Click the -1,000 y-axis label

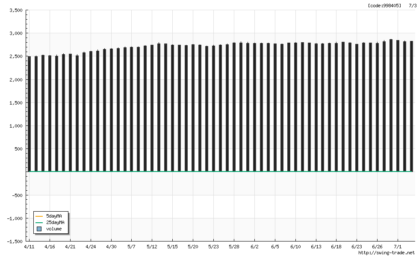click(15, 218)
